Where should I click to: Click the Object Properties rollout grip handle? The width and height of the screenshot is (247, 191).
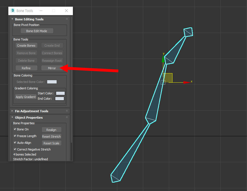[67, 117]
